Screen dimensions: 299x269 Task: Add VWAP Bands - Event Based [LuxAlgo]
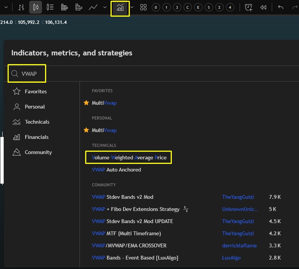tap(135, 258)
